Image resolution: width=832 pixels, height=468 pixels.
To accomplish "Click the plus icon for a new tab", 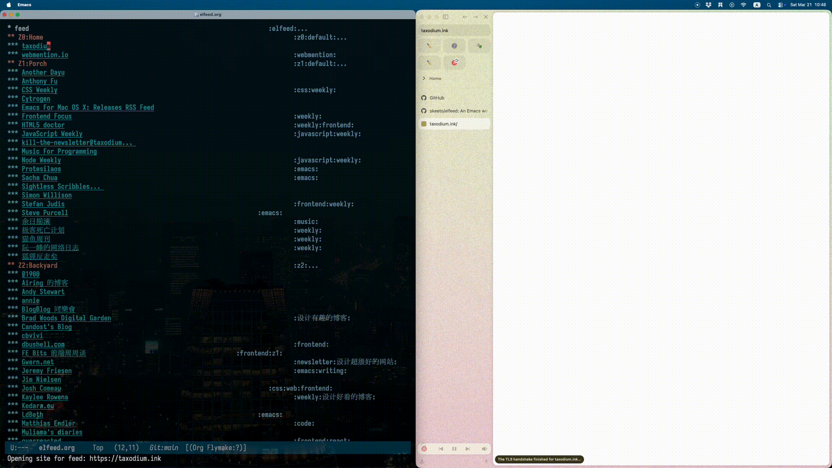I will coord(486,461).
